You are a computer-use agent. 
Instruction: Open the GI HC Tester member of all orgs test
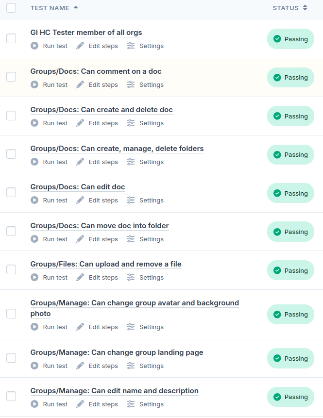tap(86, 33)
